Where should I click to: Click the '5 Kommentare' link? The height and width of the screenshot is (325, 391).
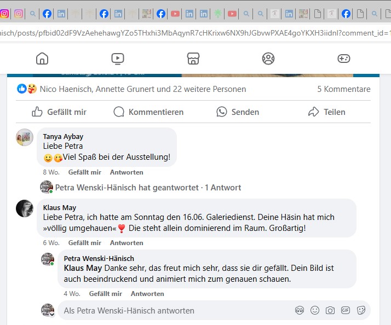343,89
